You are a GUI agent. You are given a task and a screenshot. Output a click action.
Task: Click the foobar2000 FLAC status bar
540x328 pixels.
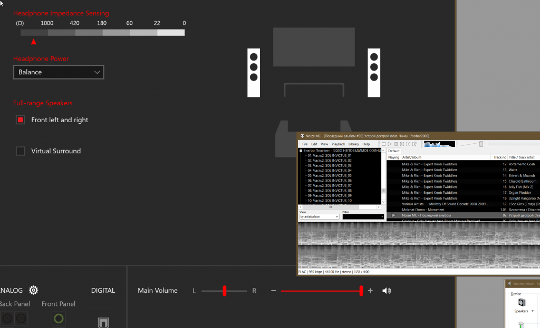[x=419, y=272]
